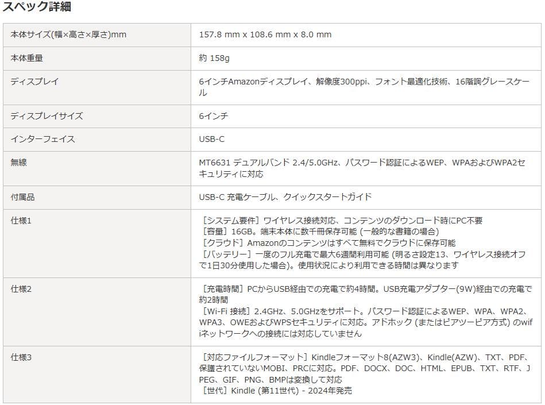
Task: Select the 仕様2 row label
Action: tap(22, 290)
